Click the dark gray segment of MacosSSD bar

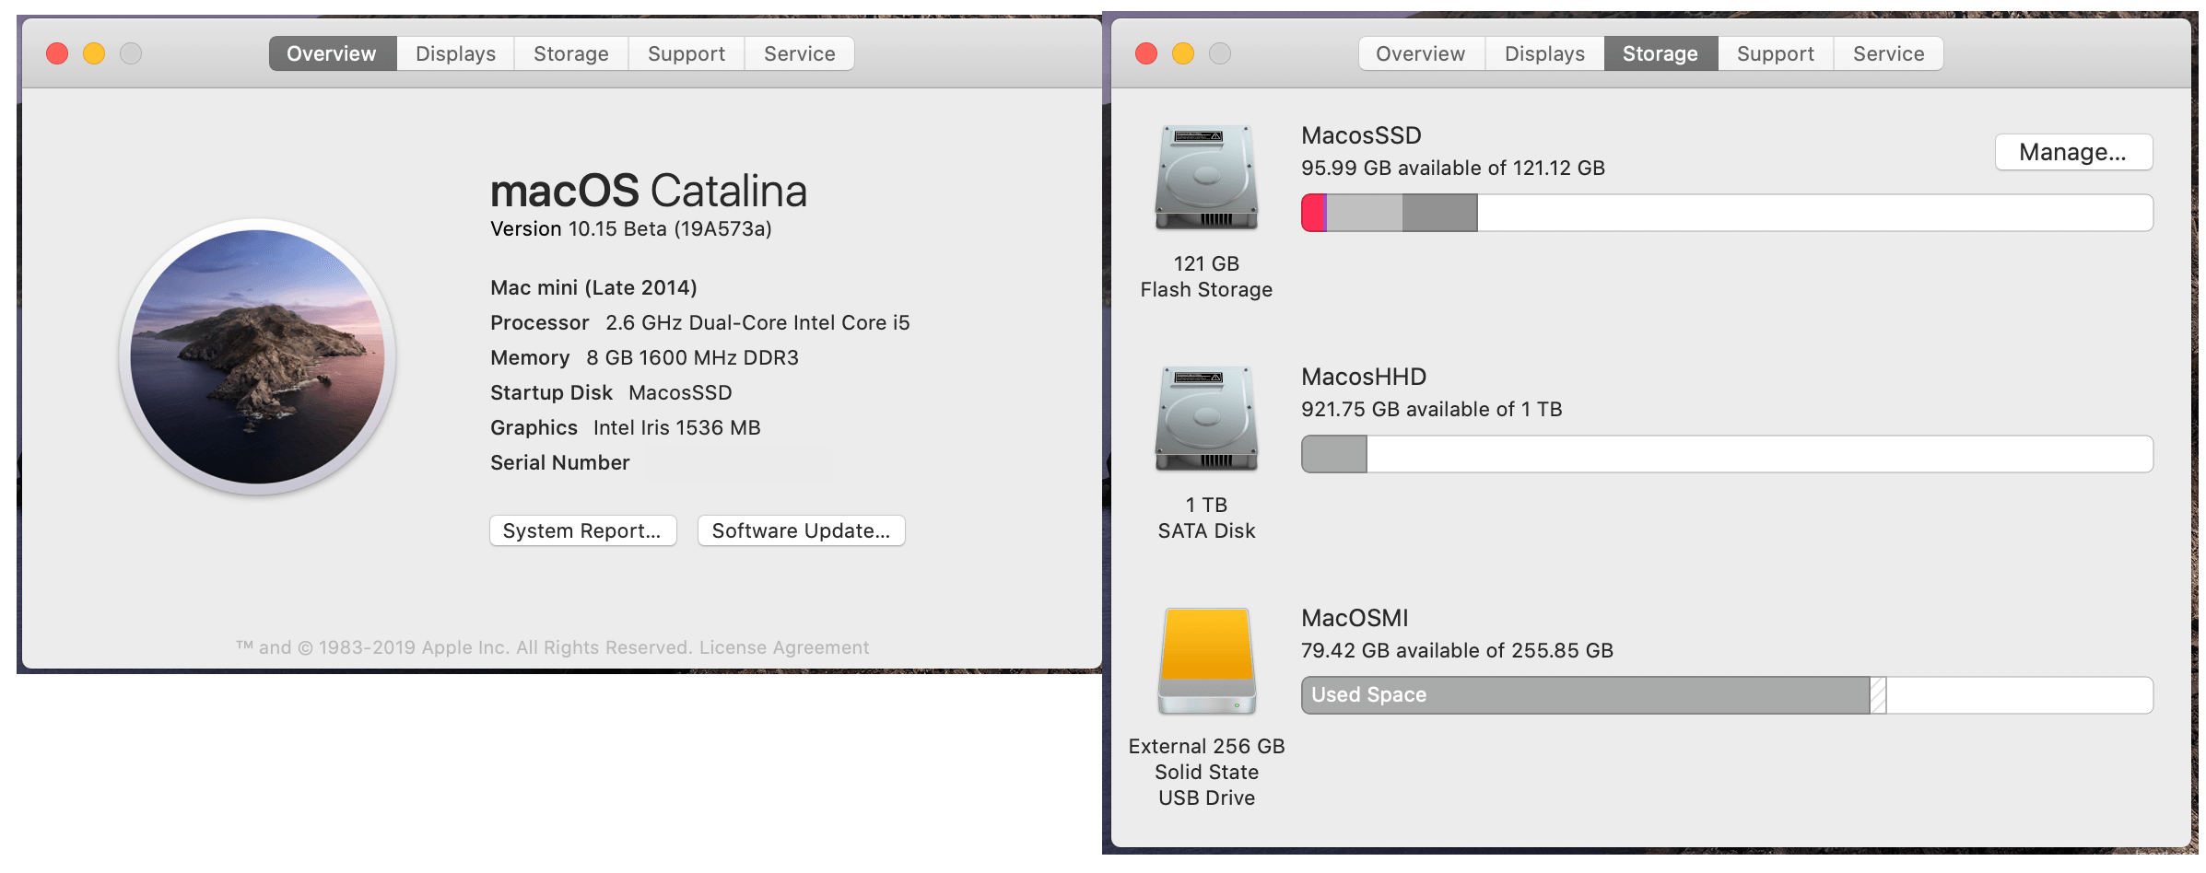[x=1439, y=213]
